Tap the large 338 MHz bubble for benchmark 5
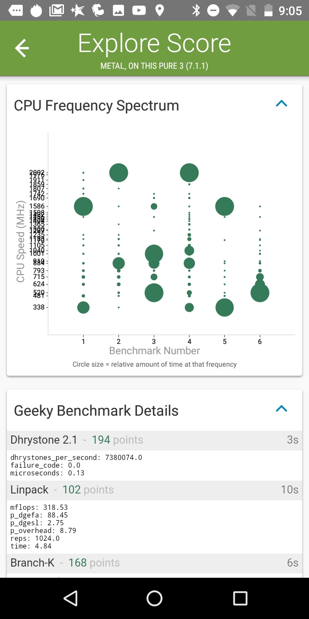The width and height of the screenshot is (309, 619). click(x=224, y=307)
